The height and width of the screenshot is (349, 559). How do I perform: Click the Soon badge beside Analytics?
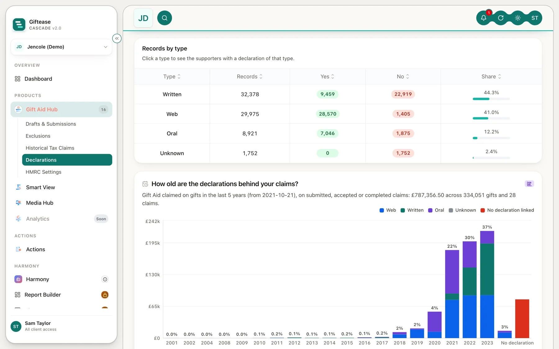tap(101, 219)
